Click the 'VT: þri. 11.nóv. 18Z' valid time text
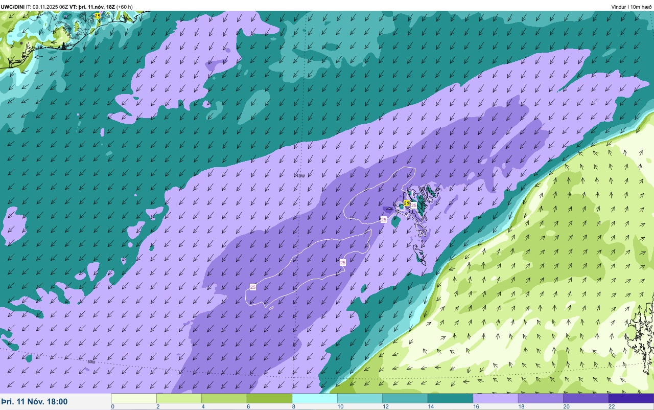The width and height of the screenshot is (654, 410). [x=92, y=7]
